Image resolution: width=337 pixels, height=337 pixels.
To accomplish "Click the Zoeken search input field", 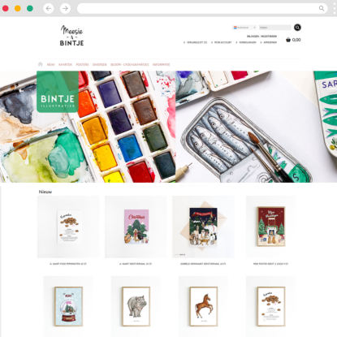I will point(275,28).
